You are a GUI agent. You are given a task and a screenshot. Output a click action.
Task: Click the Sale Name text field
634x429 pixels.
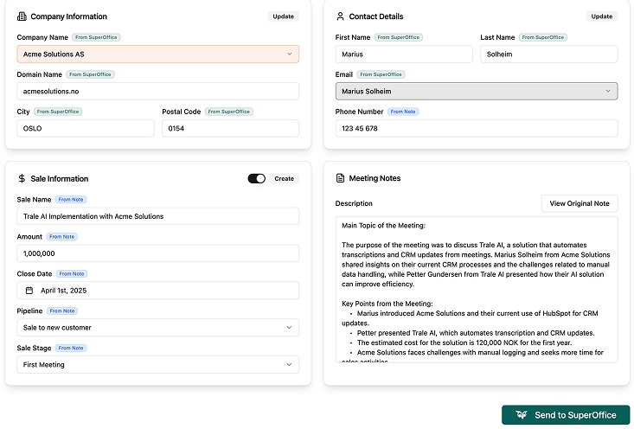pos(157,216)
